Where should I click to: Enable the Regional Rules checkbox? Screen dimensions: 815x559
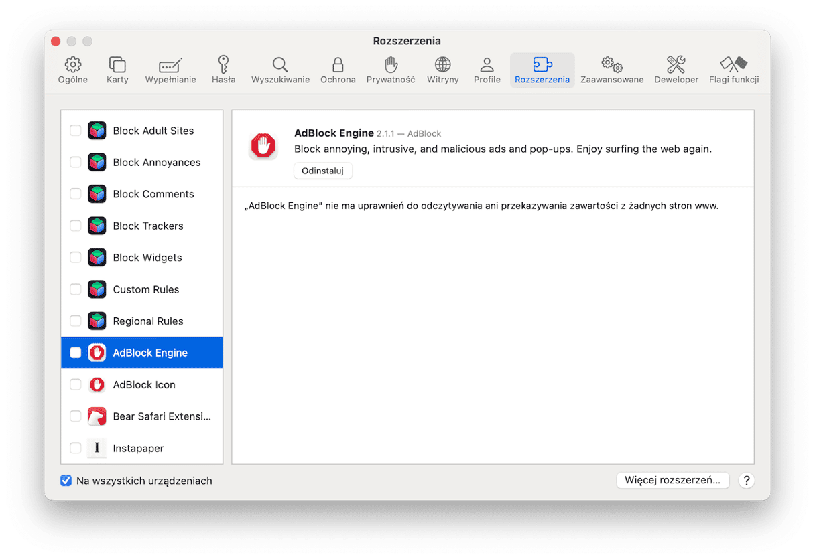click(76, 321)
